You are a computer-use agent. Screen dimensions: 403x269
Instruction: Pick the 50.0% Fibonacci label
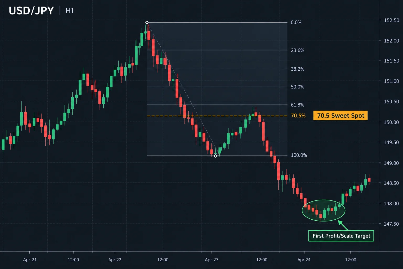click(298, 87)
